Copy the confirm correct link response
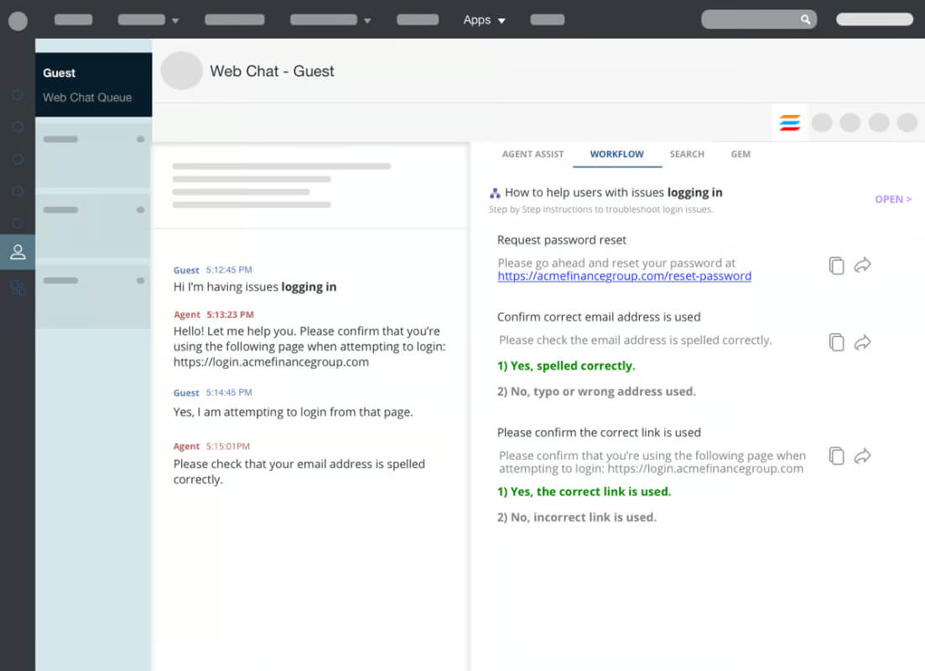Screen dimensions: 925x671 (836, 455)
